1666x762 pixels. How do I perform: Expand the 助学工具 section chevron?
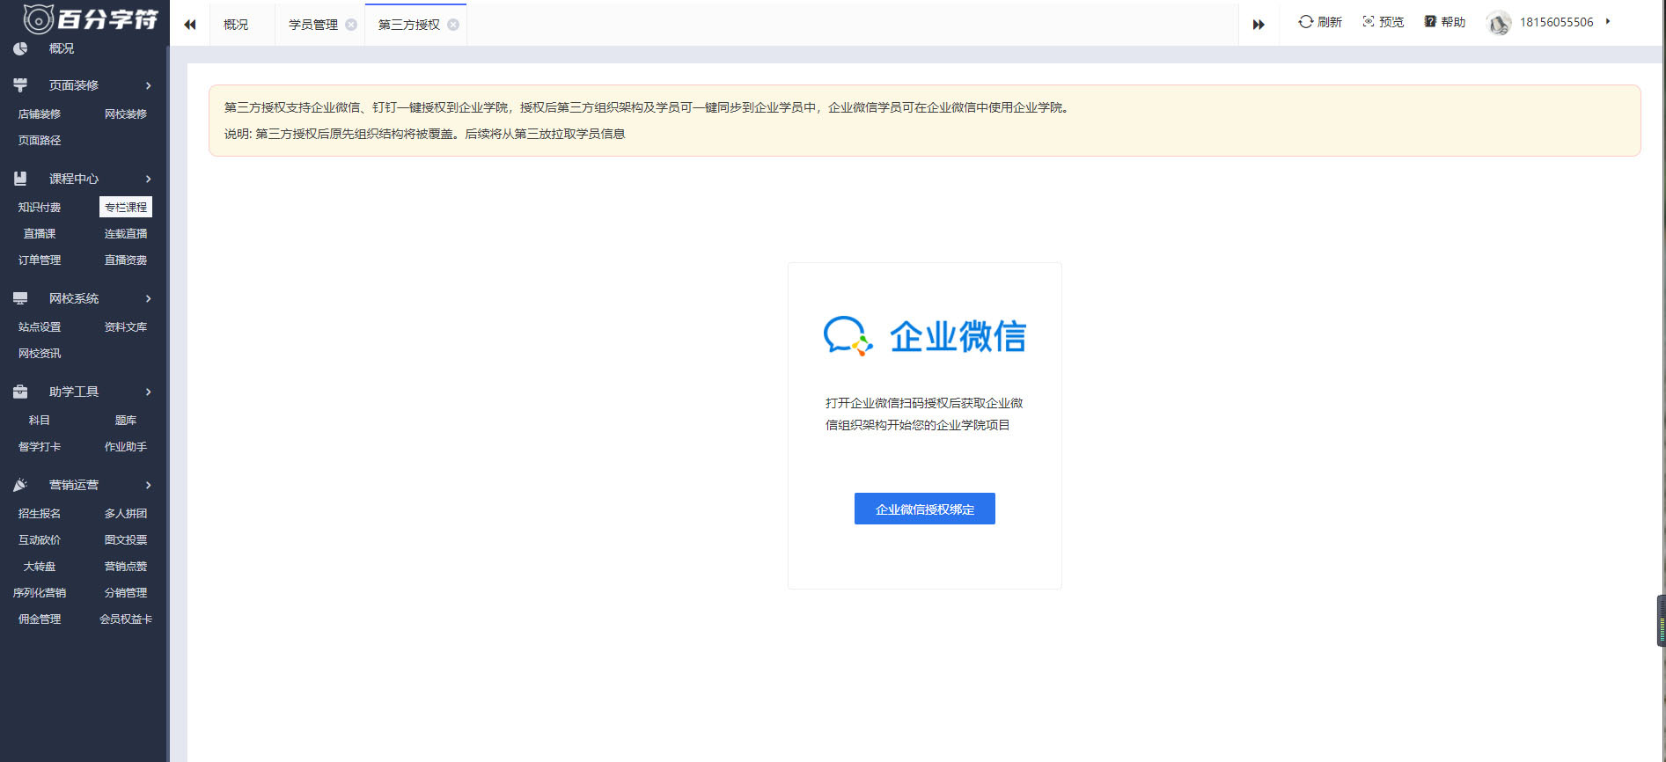[x=149, y=392]
